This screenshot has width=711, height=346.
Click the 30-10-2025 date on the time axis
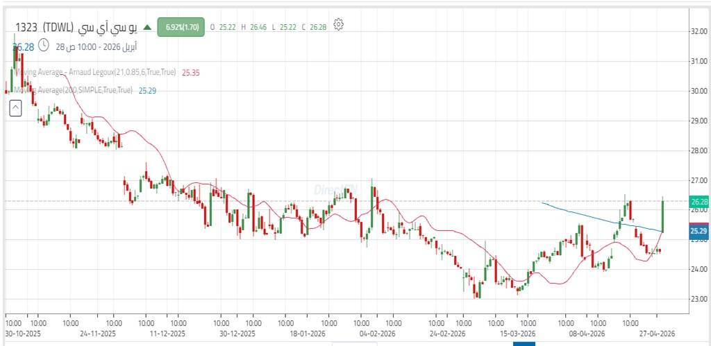(x=22, y=333)
